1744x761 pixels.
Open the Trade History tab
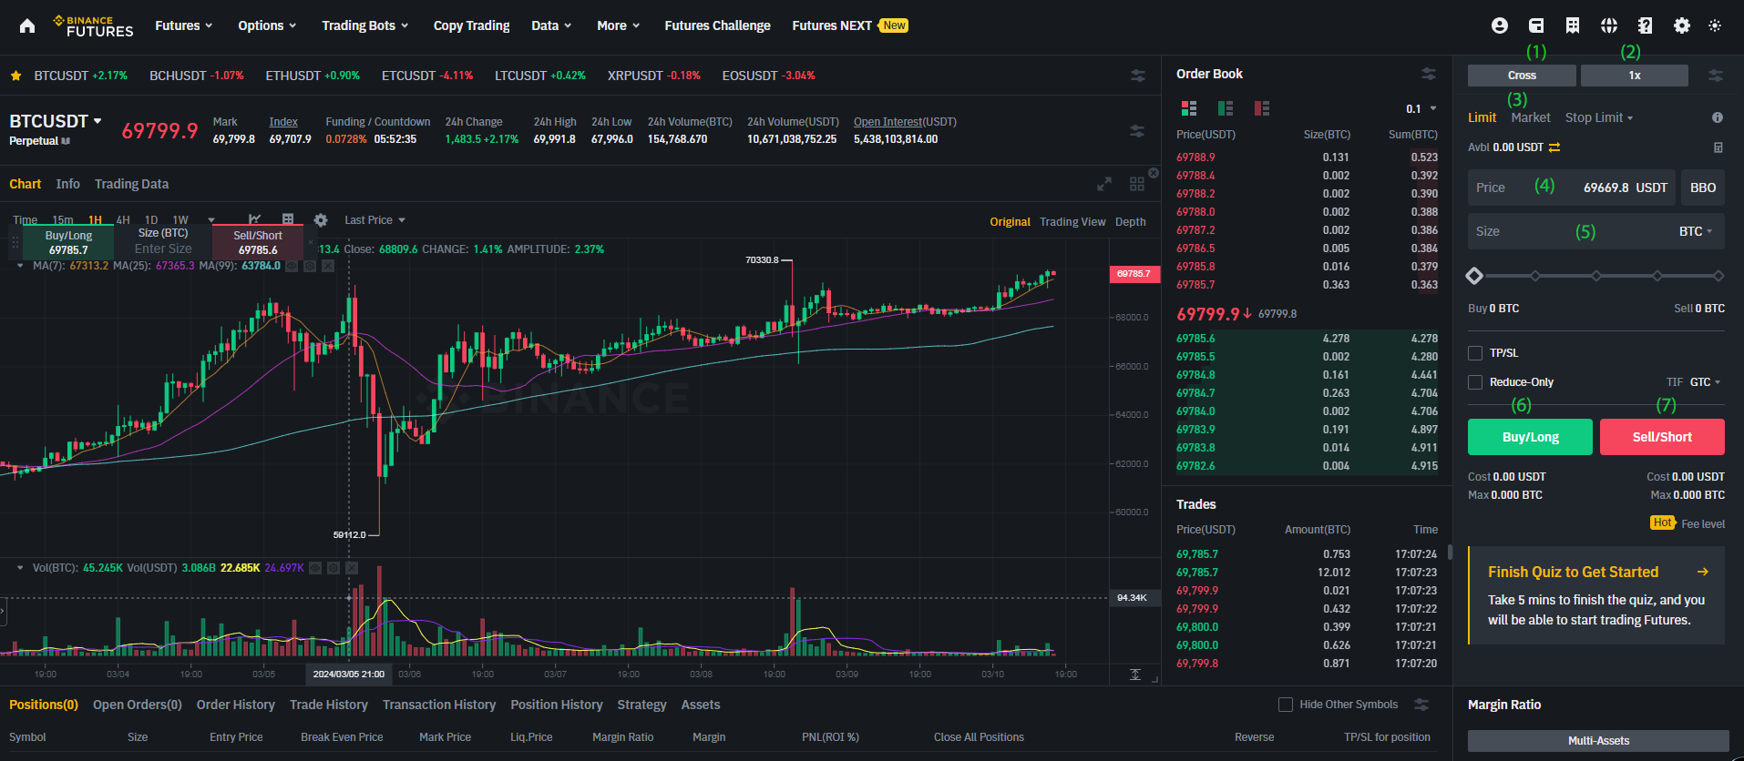329,705
